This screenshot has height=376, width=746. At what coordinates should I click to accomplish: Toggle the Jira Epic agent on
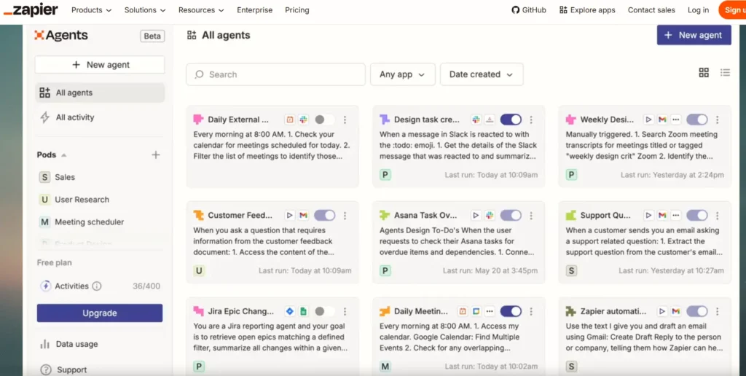coord(324,311)
